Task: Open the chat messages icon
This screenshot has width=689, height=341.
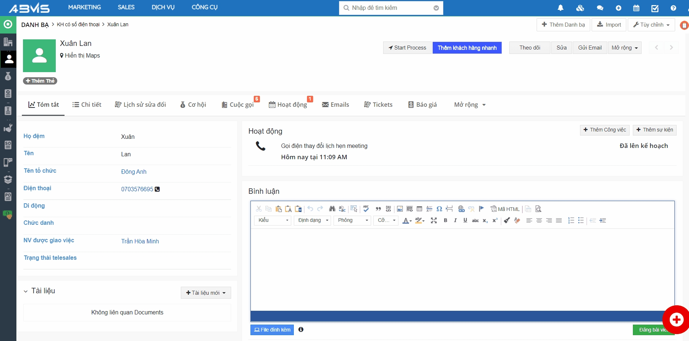Action: 600,8
